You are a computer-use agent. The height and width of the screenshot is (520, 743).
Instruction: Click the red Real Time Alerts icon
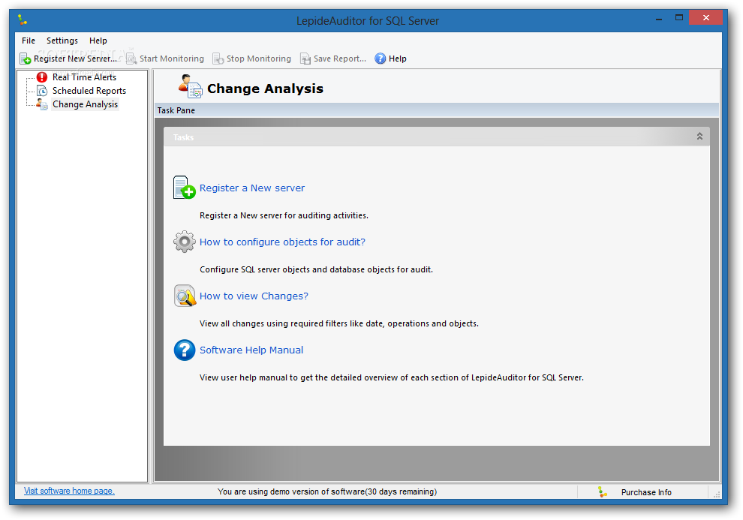click(42, 77)
